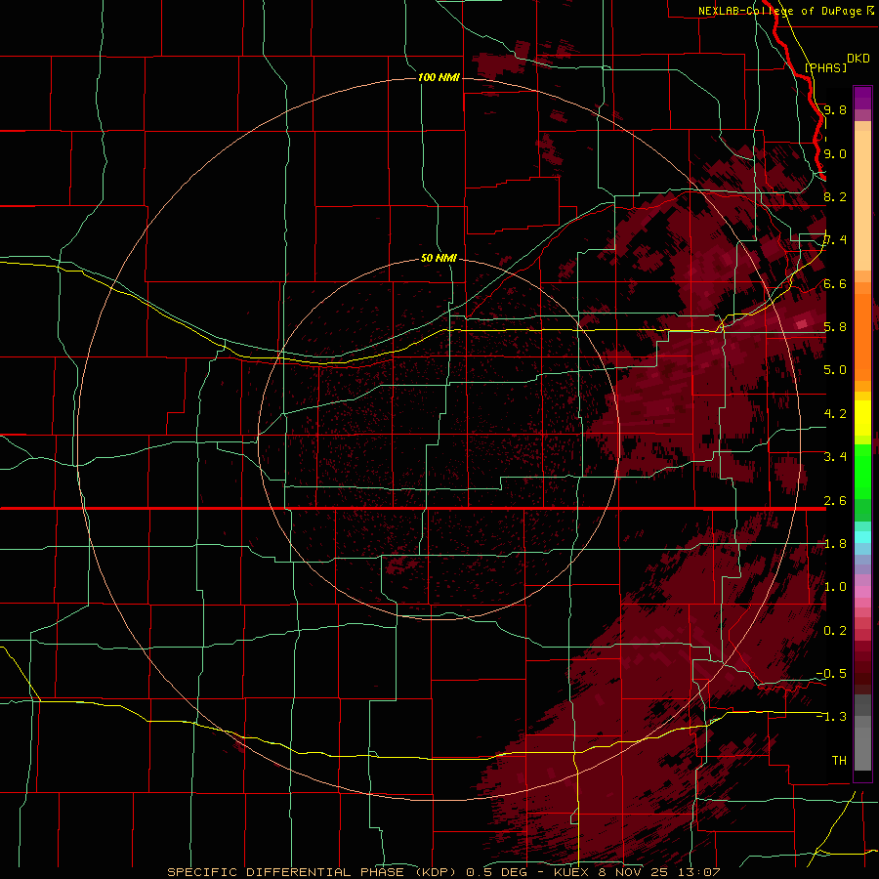The height and width of the screenshot is (879, 879).
Task: Click the 6.6 value on color scale
Action: click(835, 283)
